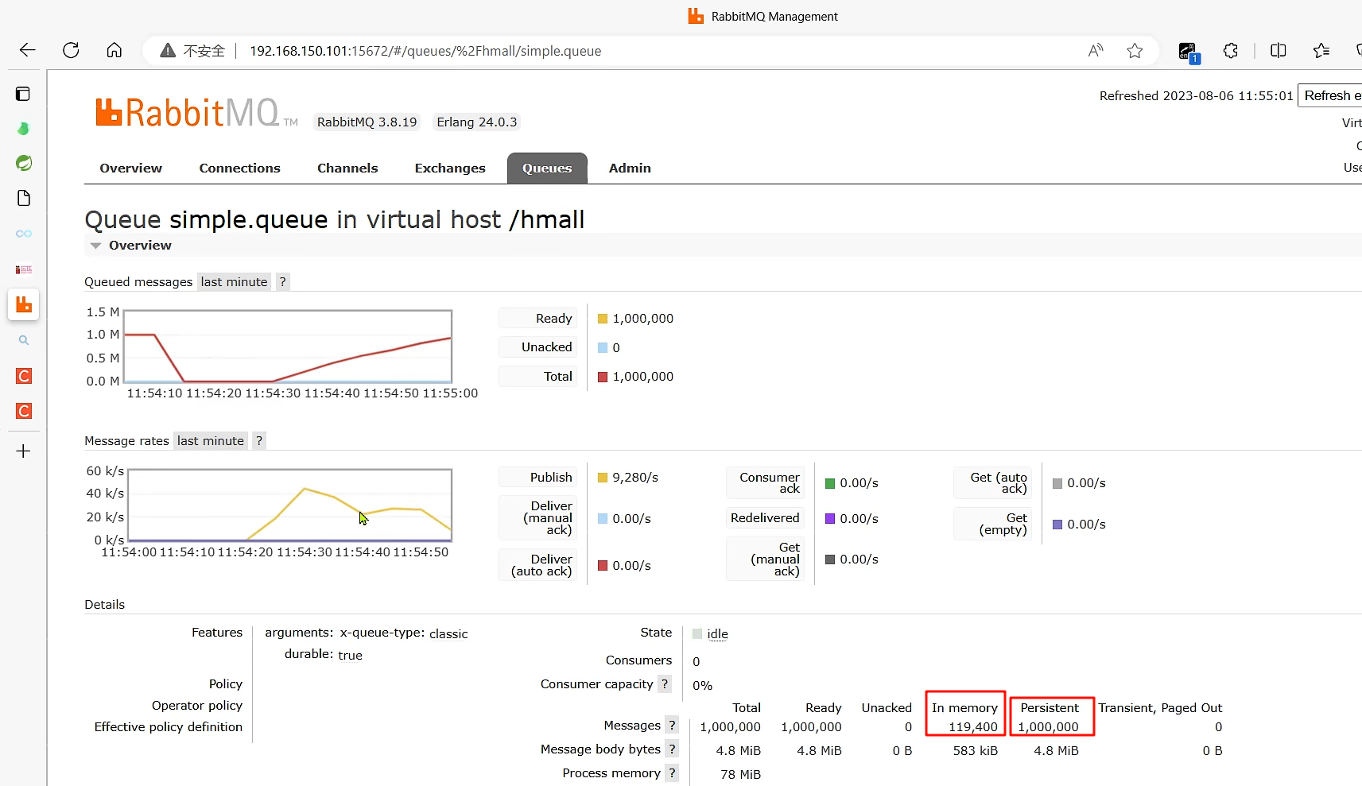Click the queued messages chart
Image resolution: width=1362 pixels, height=786 pixels.
click(288, 347)
